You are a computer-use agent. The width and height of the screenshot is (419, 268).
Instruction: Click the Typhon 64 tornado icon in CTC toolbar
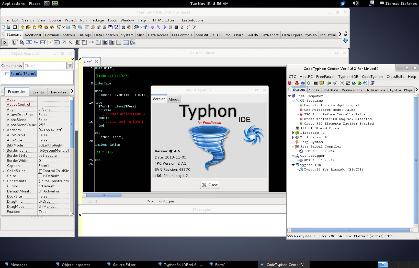coord(372,83)
